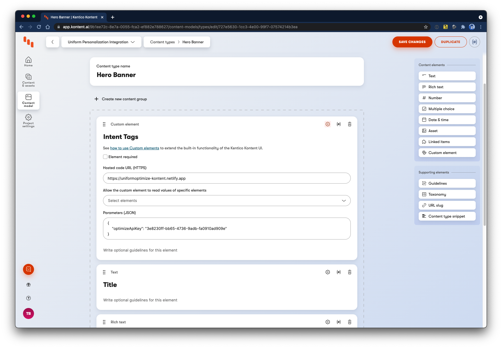Edit the Hosted code URL field
502x348 pixels.
(x=227, y=178)
